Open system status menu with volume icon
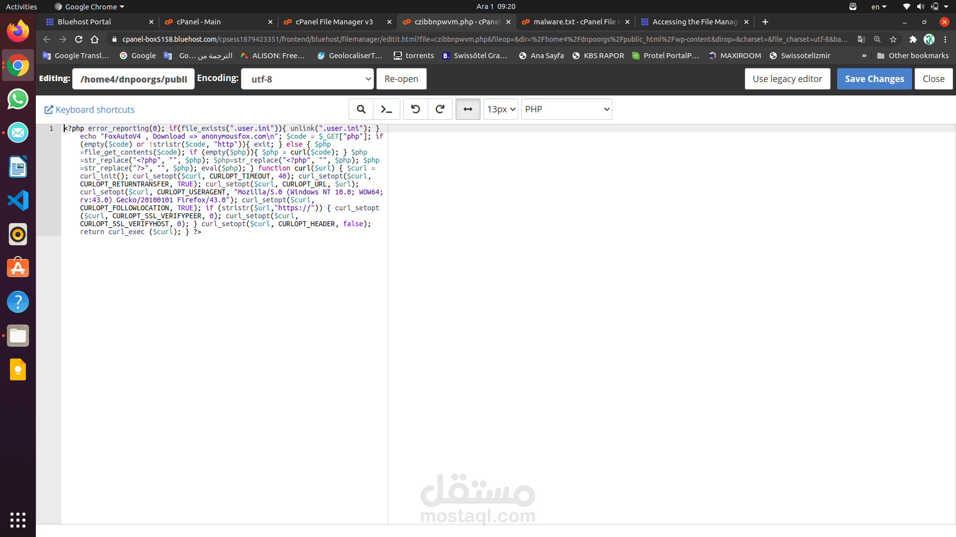The width and height of the screenshot is (956, 537). pyautogui.click(x=926, y=6)
